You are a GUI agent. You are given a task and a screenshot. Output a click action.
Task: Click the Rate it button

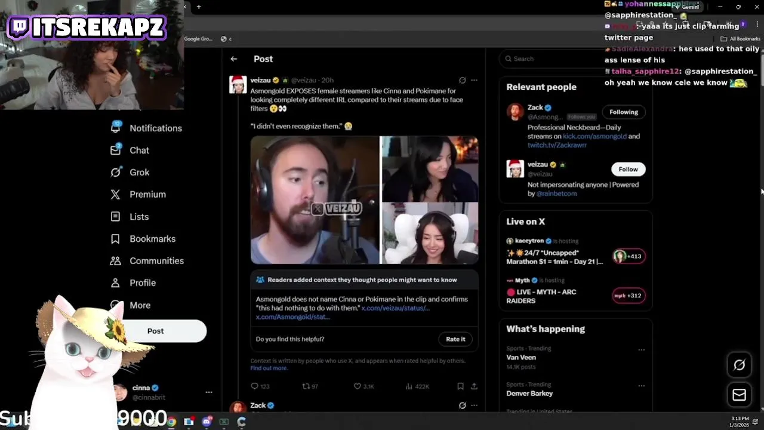455,339
